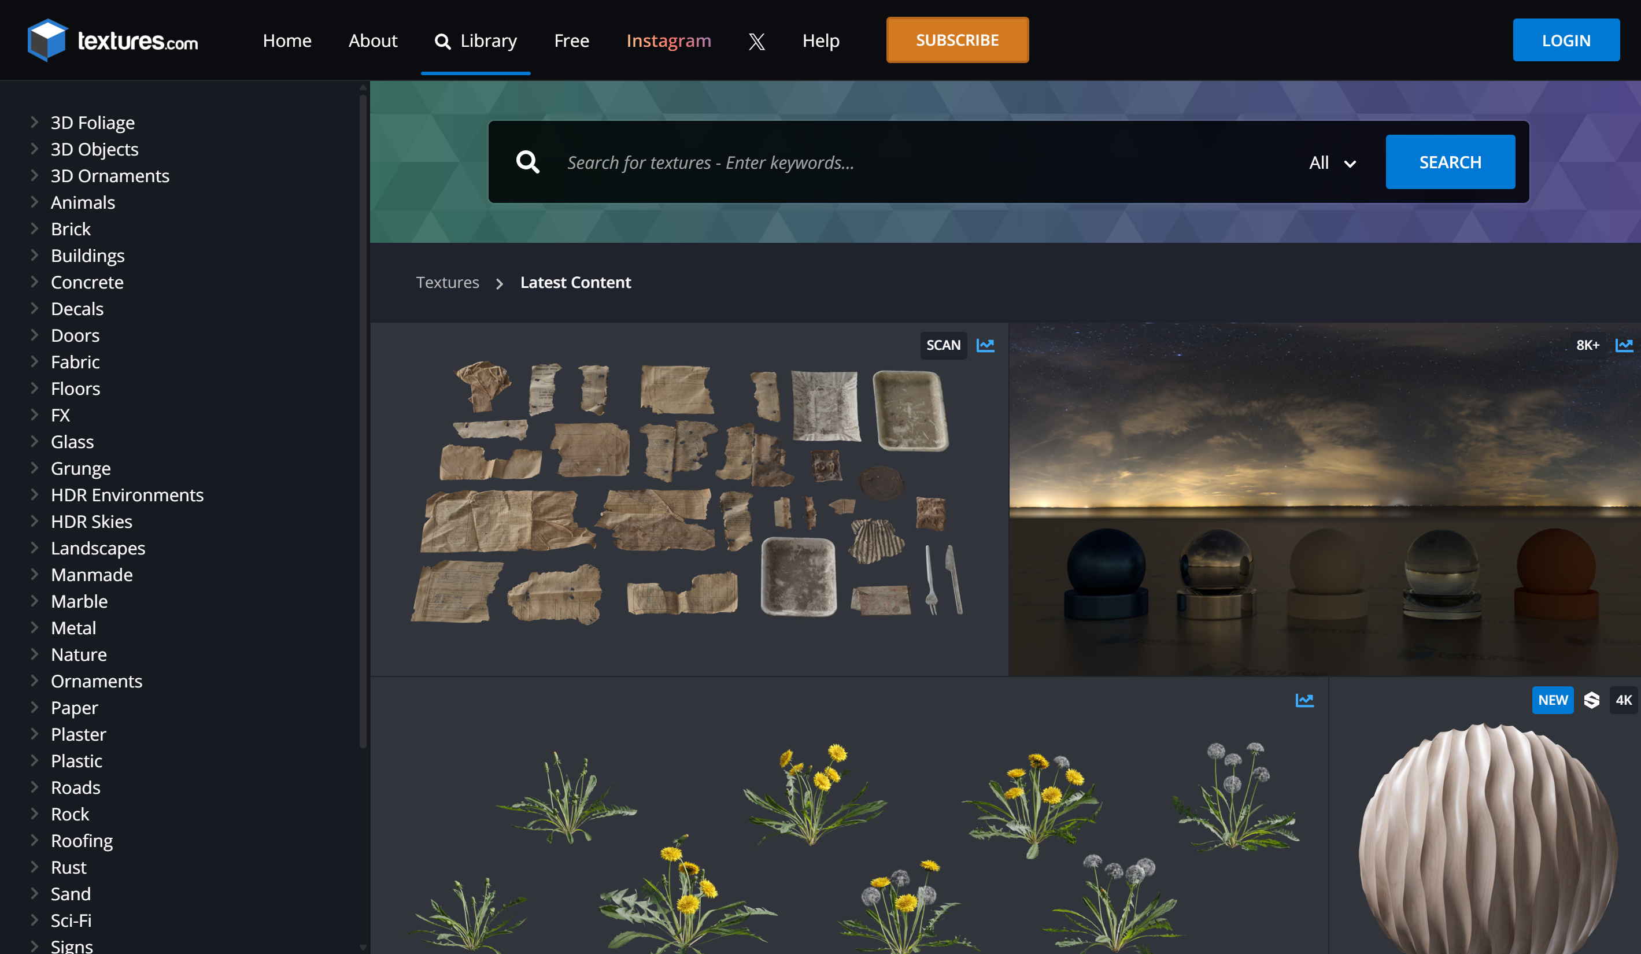Click the SUBSCRIBE button
This screenshot has width=1641, height=954.
pyautogui.click(x=956, y=40)
